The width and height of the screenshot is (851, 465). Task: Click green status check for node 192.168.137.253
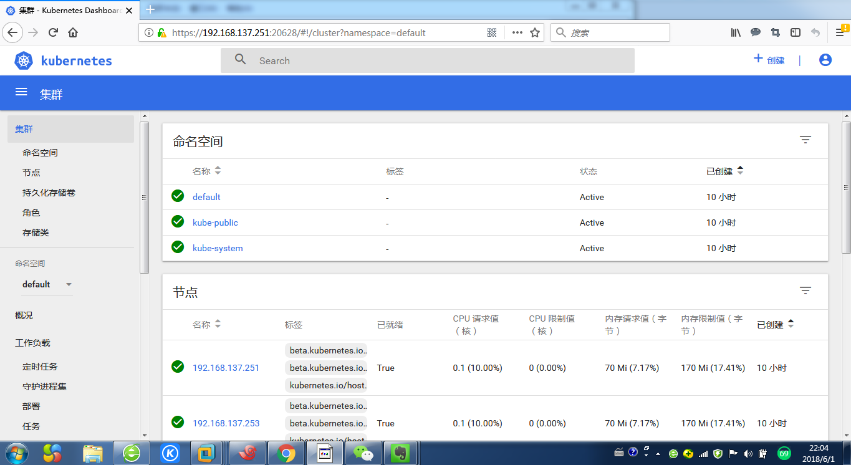(x=178, y=422)
